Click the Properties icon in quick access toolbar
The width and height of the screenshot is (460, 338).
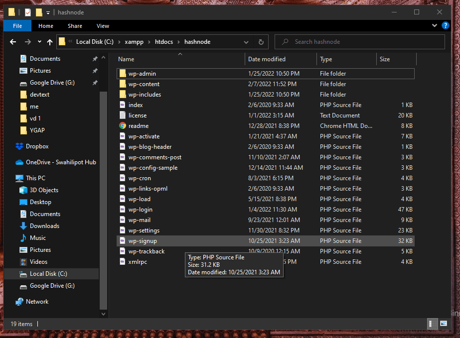28,12
